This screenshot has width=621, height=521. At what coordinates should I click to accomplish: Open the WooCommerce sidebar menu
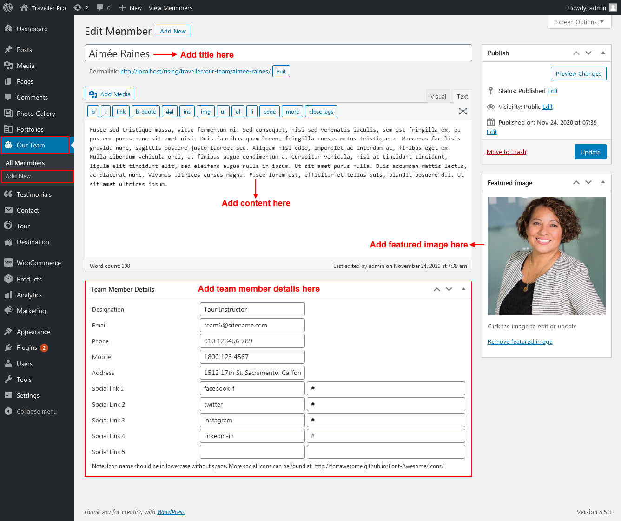39,263
